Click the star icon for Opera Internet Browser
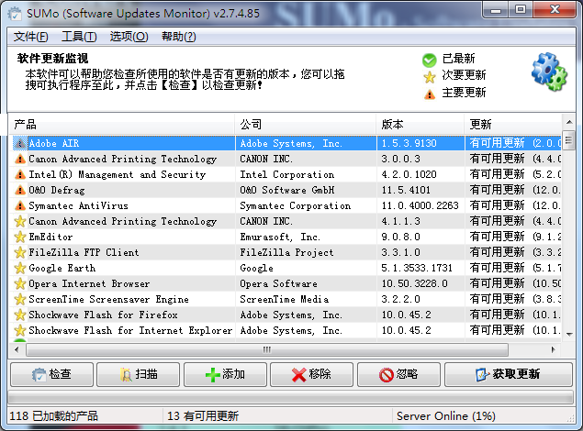This screenshot has height=431, width=583. coord(19,283)
